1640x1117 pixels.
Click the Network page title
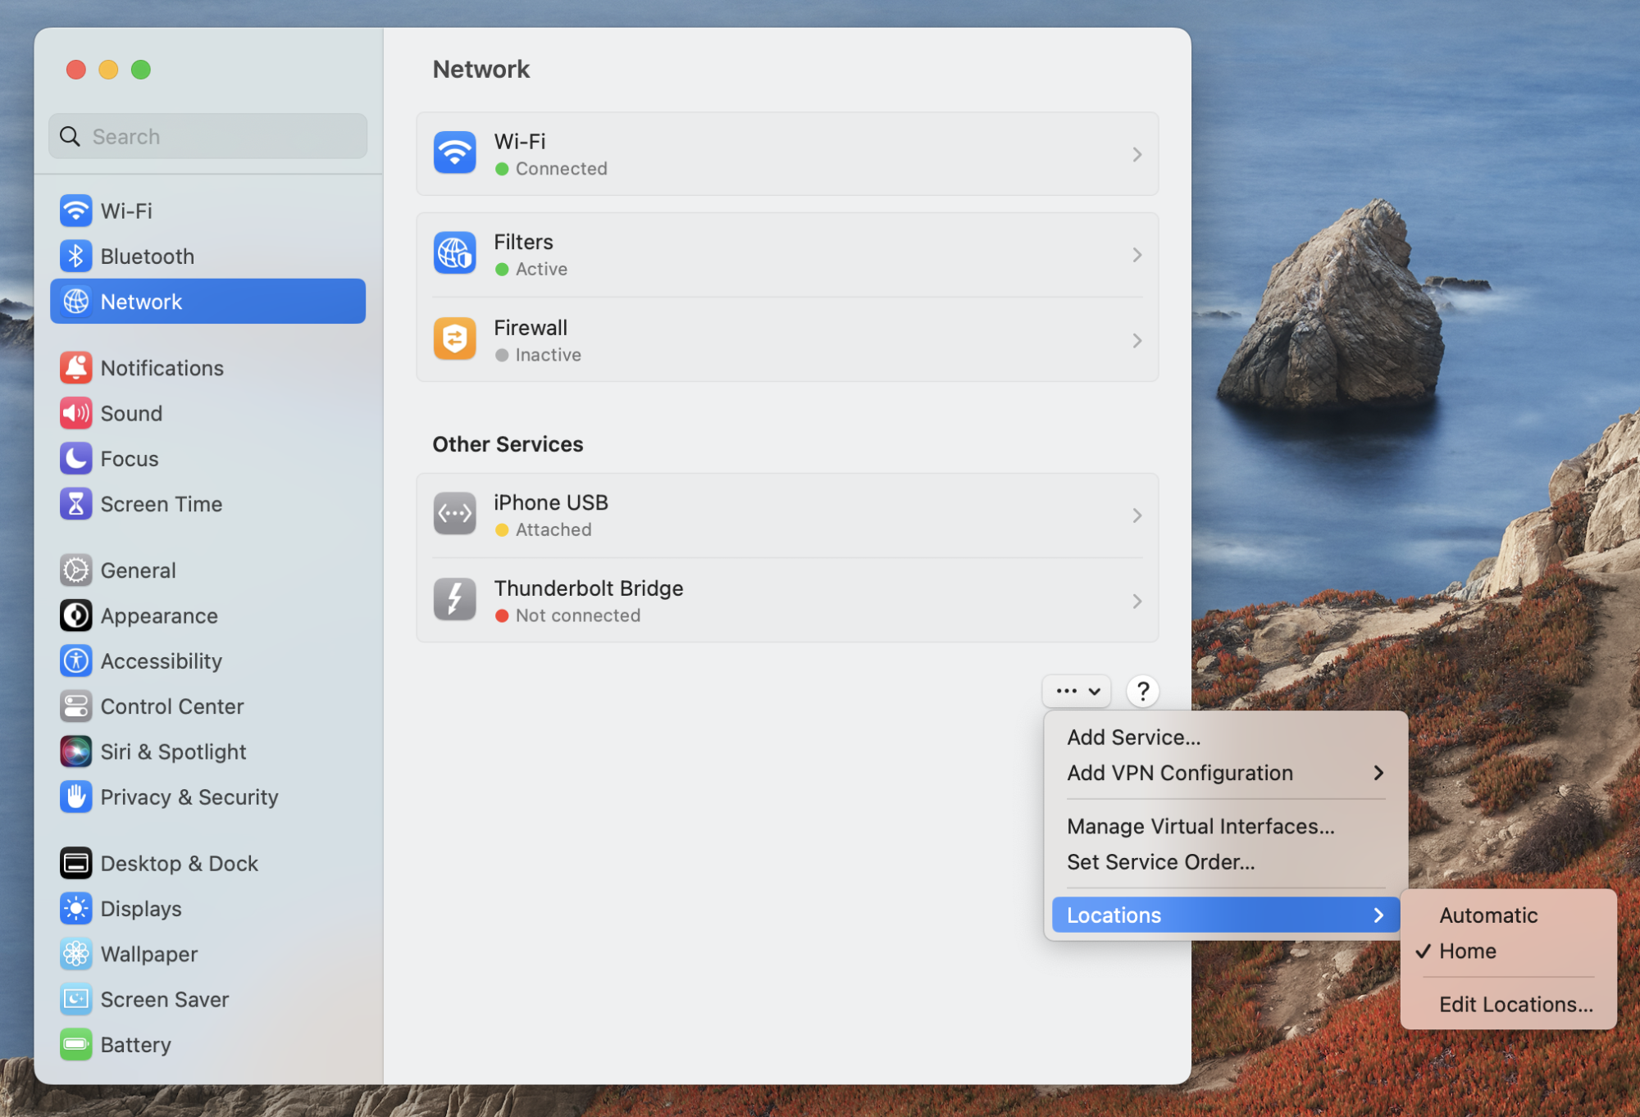[481, 70]
